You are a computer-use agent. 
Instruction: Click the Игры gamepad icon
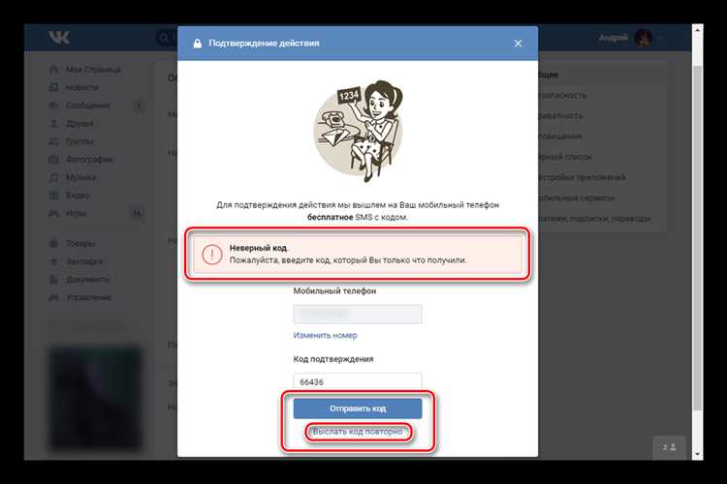tap(54, 213)
